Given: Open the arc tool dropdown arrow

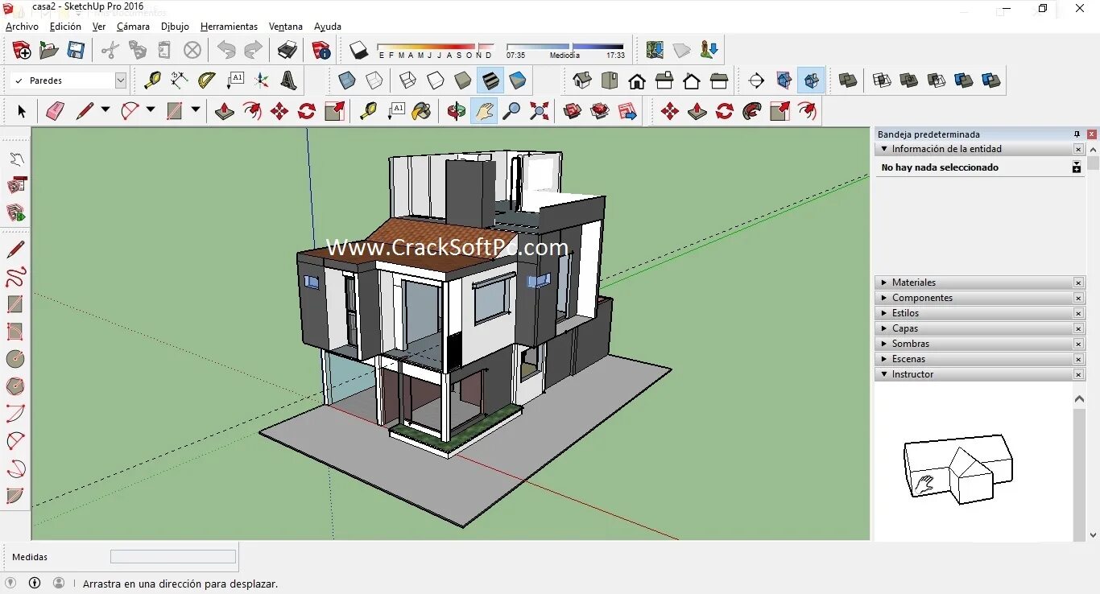Looking at the screenshot, I should point(151,110).
